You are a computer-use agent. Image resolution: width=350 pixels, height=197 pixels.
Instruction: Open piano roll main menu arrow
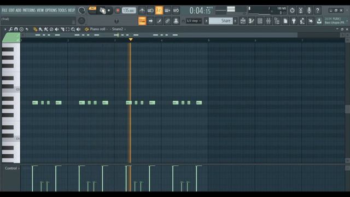5,29
